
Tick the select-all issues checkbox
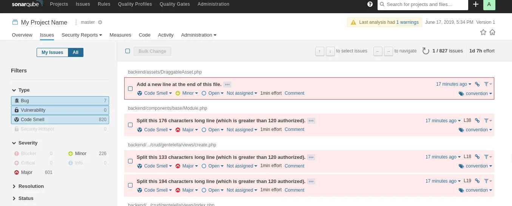point(128,51)
